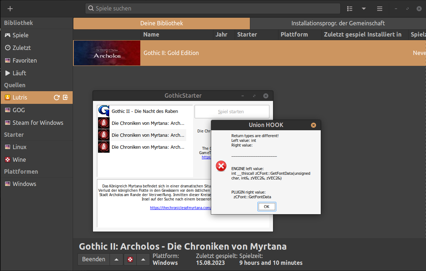Focus the 'Spiele suchen' search field

tap(213, 8)
